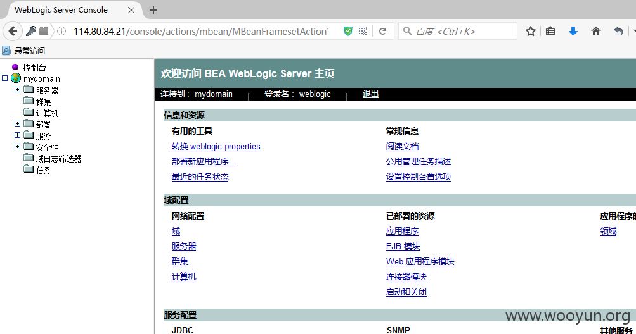Expand the 安全性 folder in tree
This screenshot has width=636, height=334.
[x=18, y=147]
